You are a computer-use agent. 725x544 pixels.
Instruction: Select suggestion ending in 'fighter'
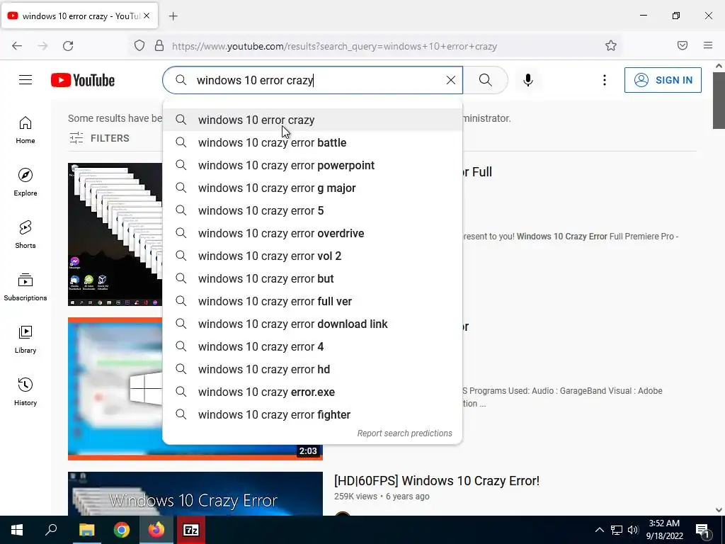[x=312, y=414]
